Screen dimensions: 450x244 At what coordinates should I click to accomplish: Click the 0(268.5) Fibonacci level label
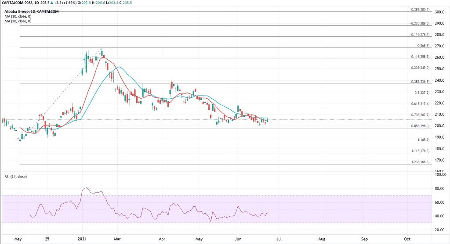423,46
